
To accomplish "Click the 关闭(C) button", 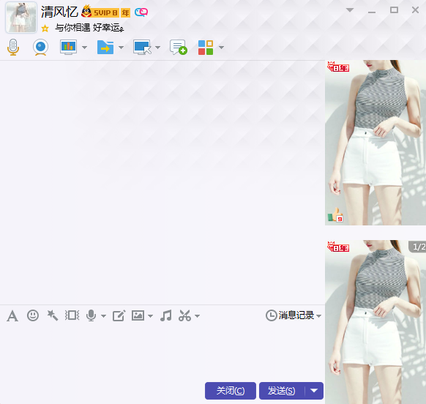I will coord(231,391).
